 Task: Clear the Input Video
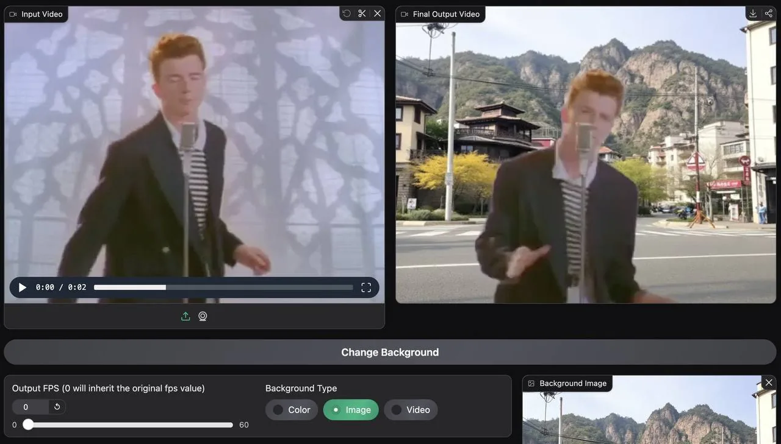pyautogui.click(x=377, y=13)
